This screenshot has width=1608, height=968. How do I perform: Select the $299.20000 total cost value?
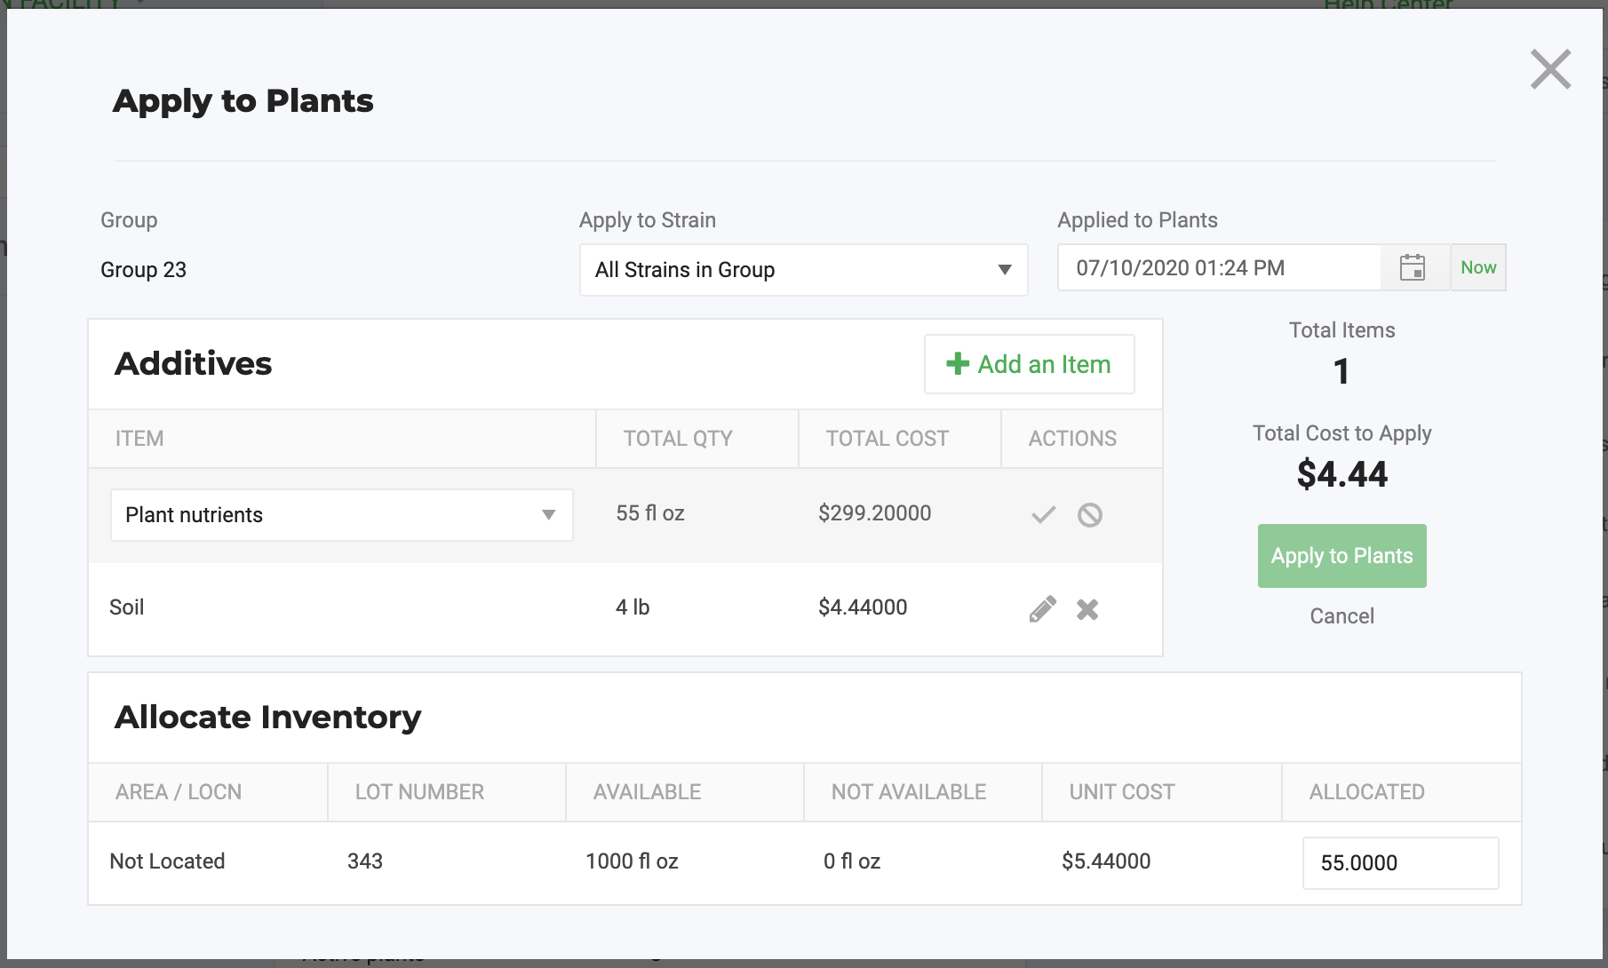point(874,513)
